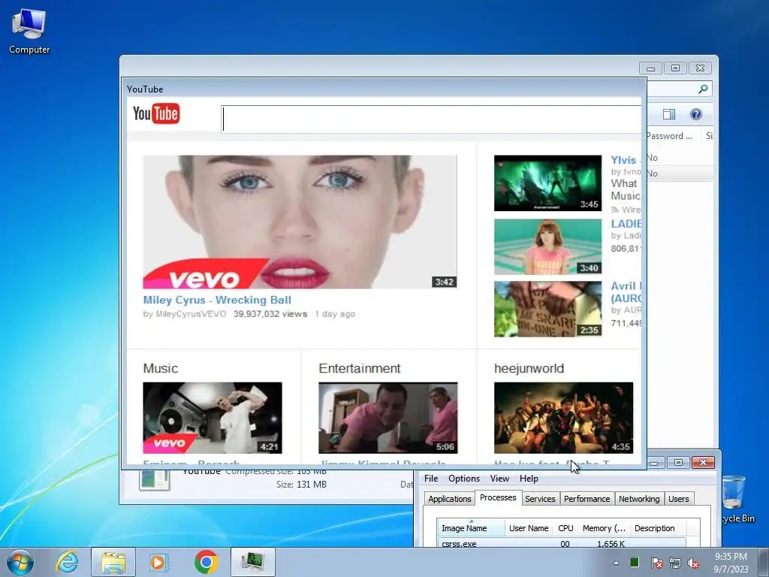Open the Entertainment category heading
The image size is (769, 577).
(x=360, y=368)
